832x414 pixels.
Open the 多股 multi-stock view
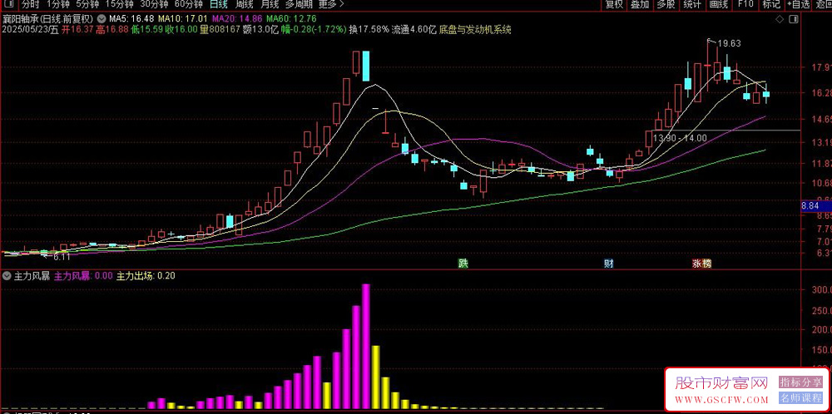(666, 5)
